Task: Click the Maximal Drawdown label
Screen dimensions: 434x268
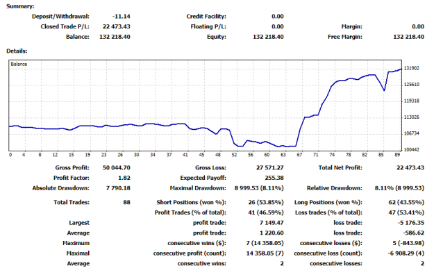Action: pos(198,188)
